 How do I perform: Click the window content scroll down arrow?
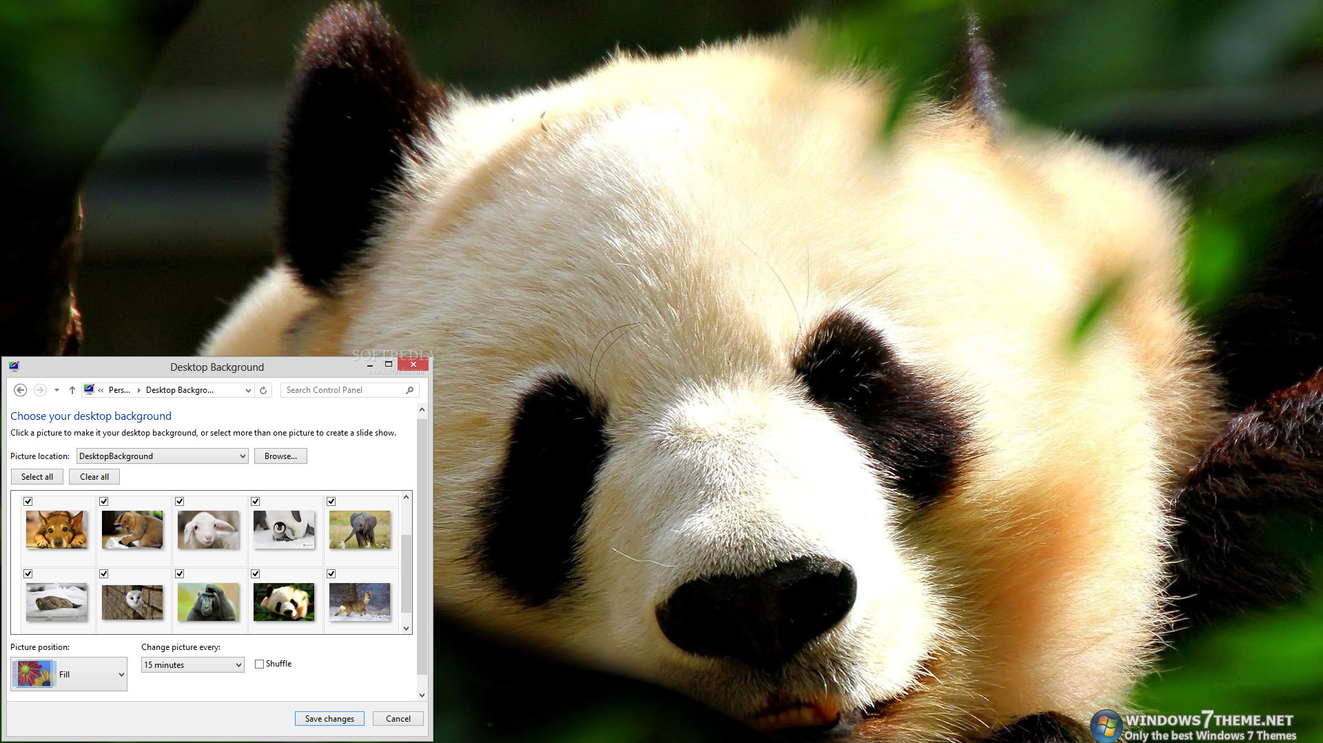click(x=422, y=695)
